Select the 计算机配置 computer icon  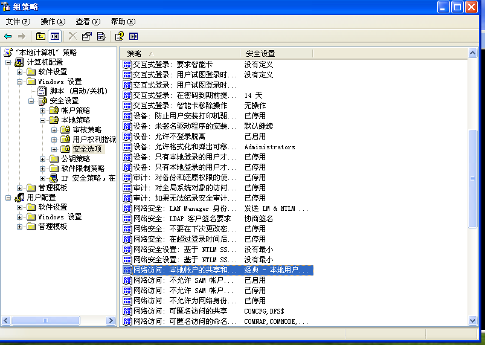[19, 62]
